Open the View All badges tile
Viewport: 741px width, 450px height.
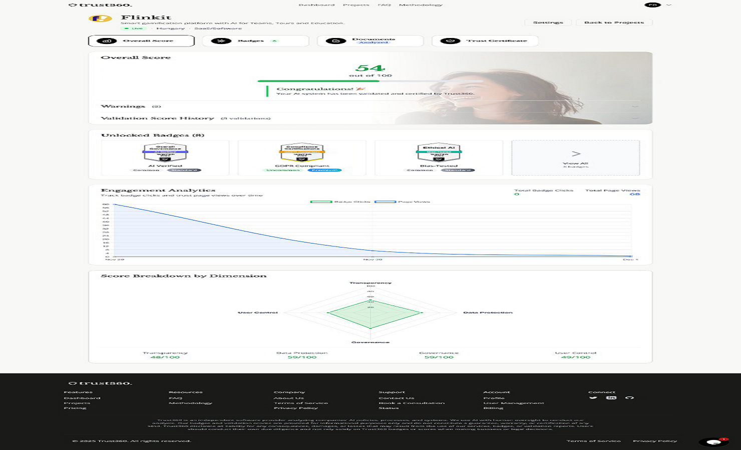pos(575,158)
